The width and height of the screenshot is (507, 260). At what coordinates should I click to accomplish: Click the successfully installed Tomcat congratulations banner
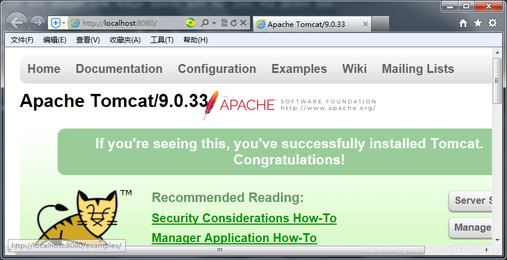click(x=275, y=152)
